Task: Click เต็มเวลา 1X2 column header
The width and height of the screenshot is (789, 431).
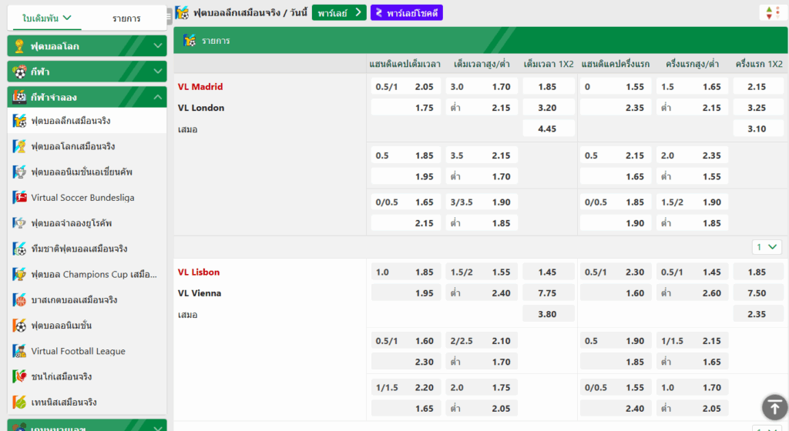Action: point(549,64)
